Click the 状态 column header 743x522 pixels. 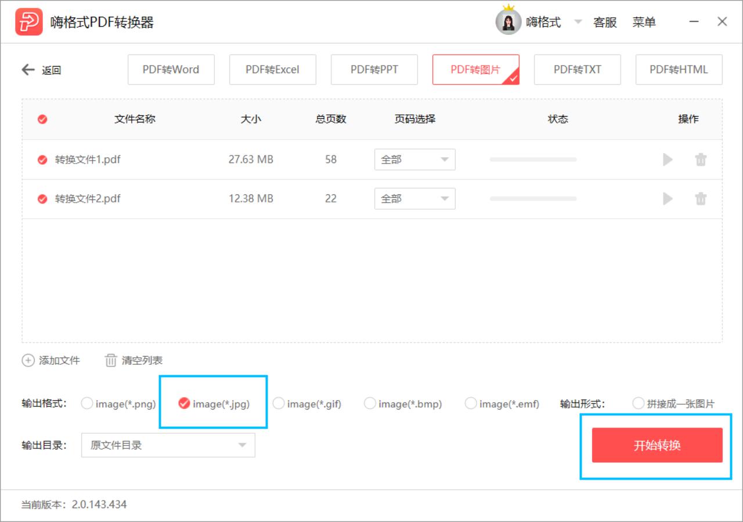coord(558,119)
